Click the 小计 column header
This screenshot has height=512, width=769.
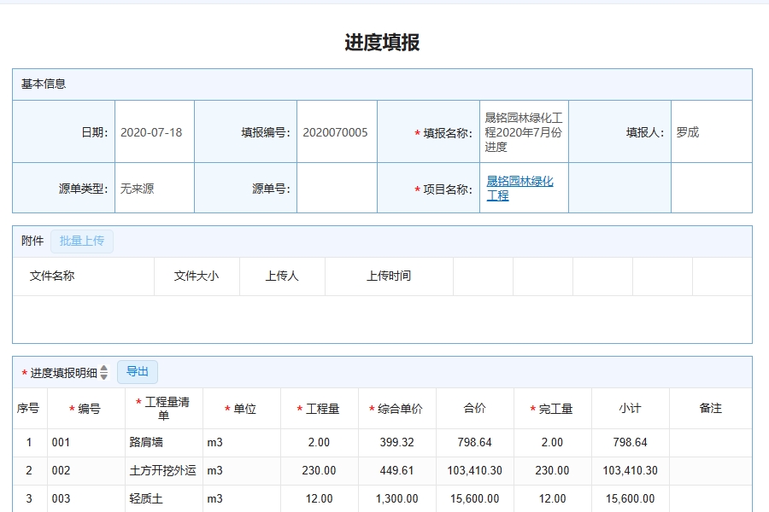[631, 408]
